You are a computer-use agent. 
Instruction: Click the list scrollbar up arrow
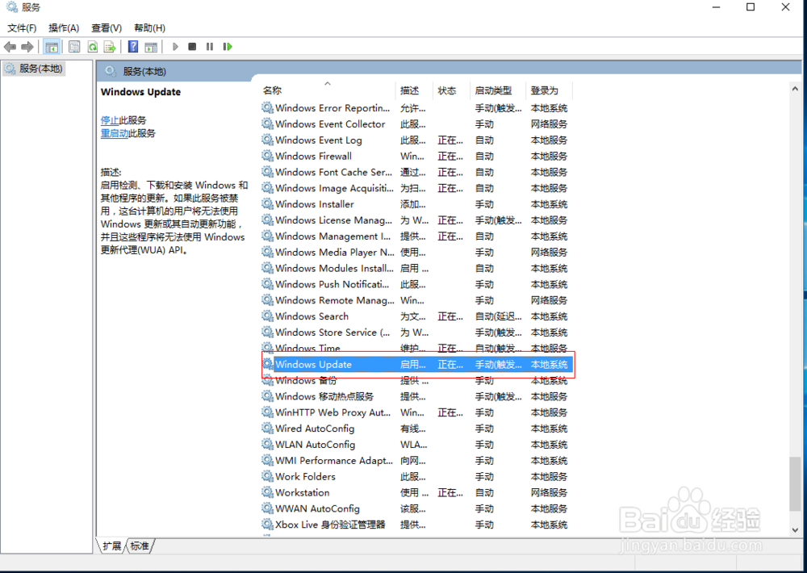pos(795,89)
